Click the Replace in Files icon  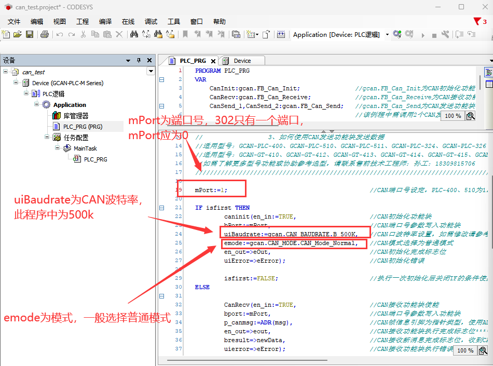click(170, 34)
